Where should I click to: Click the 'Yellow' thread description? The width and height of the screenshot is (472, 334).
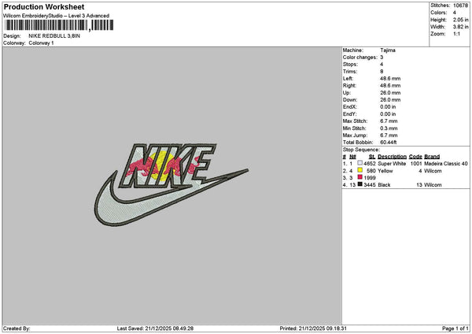385,171
